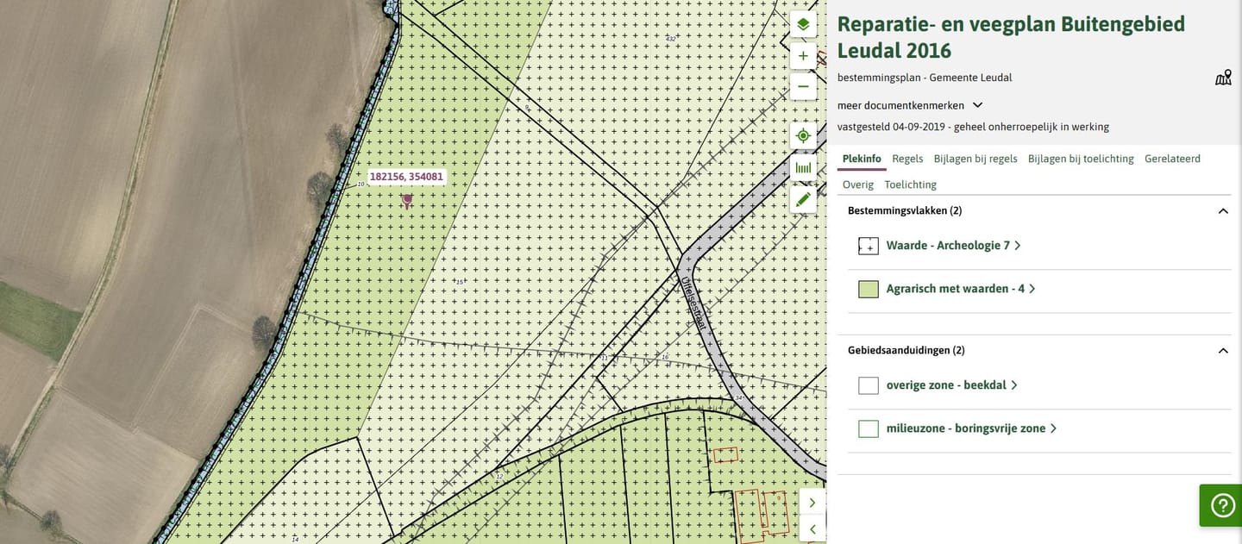The height and width of the screenshot is (544, 1242).
Task: Click the green help question mark
Action: click(1222, 505)
